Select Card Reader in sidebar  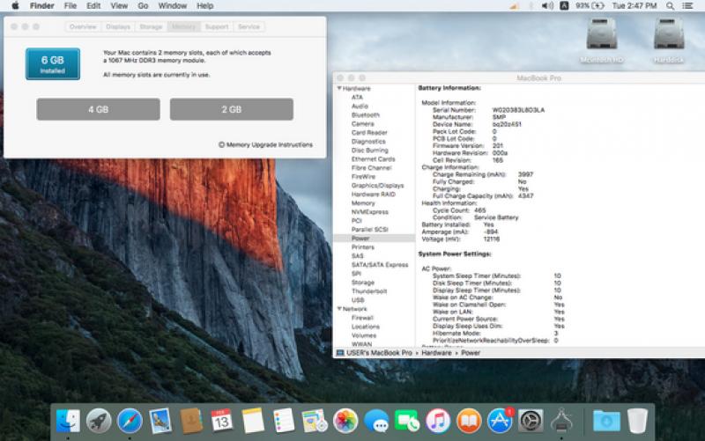369,133
